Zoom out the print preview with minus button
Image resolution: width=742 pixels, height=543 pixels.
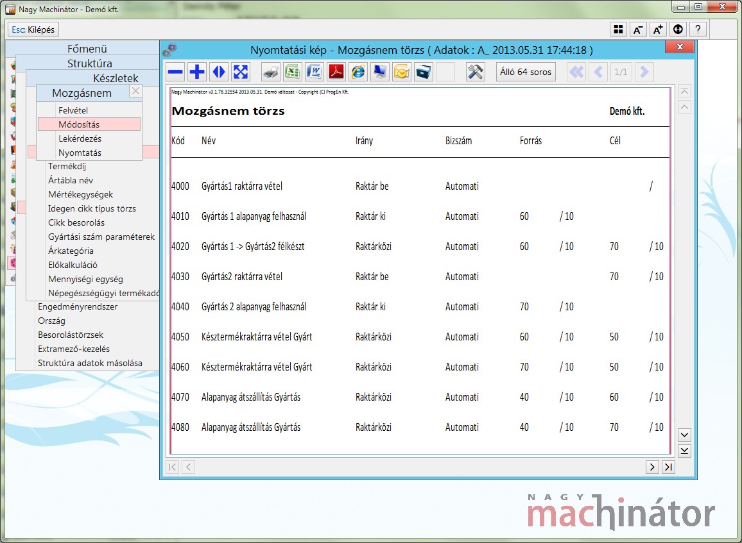click(x=175, y=72)
